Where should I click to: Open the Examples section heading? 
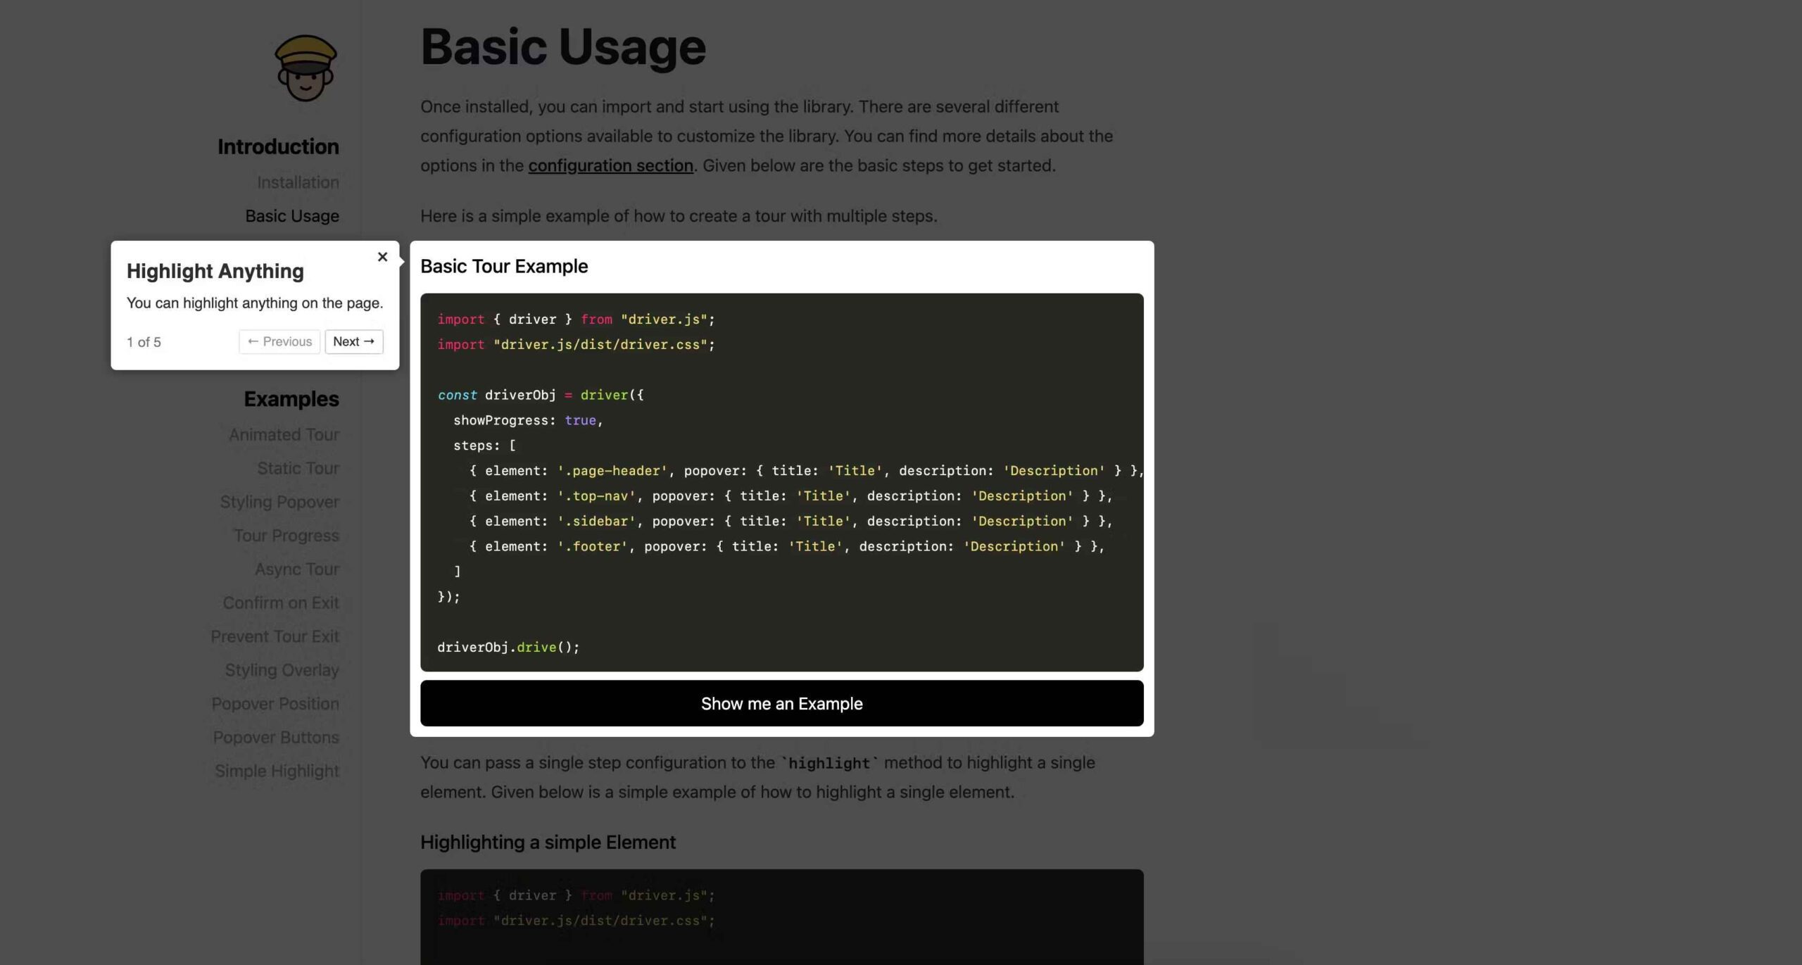[x=291, y=399]
